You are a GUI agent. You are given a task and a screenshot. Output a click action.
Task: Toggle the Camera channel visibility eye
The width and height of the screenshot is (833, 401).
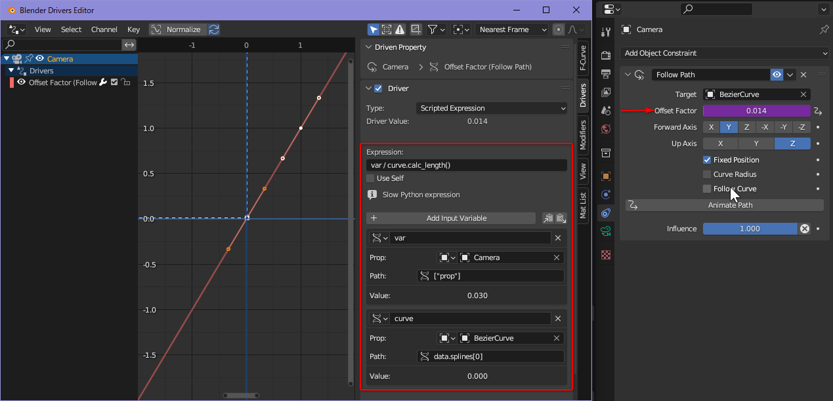(39, 59)
